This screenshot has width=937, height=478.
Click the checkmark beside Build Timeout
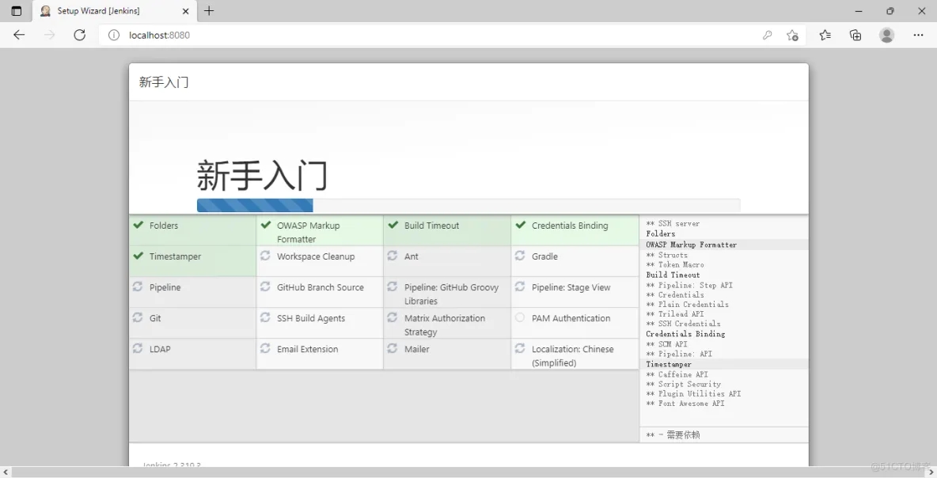point(392,225)
